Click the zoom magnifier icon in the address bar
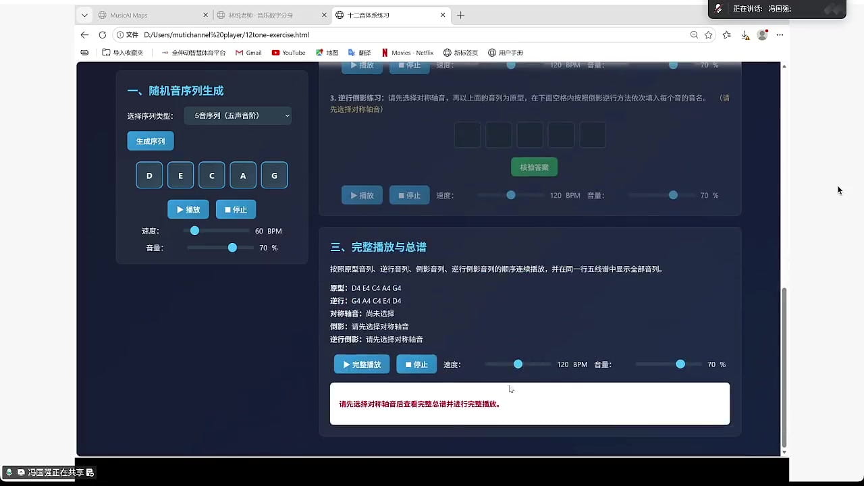The width and height of the screenshot is (864, 486). tap(694, 34)
